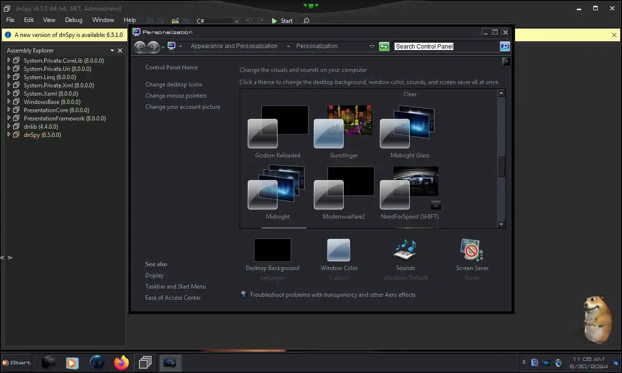Click the blue info icon in the update notification

point(8,35)
